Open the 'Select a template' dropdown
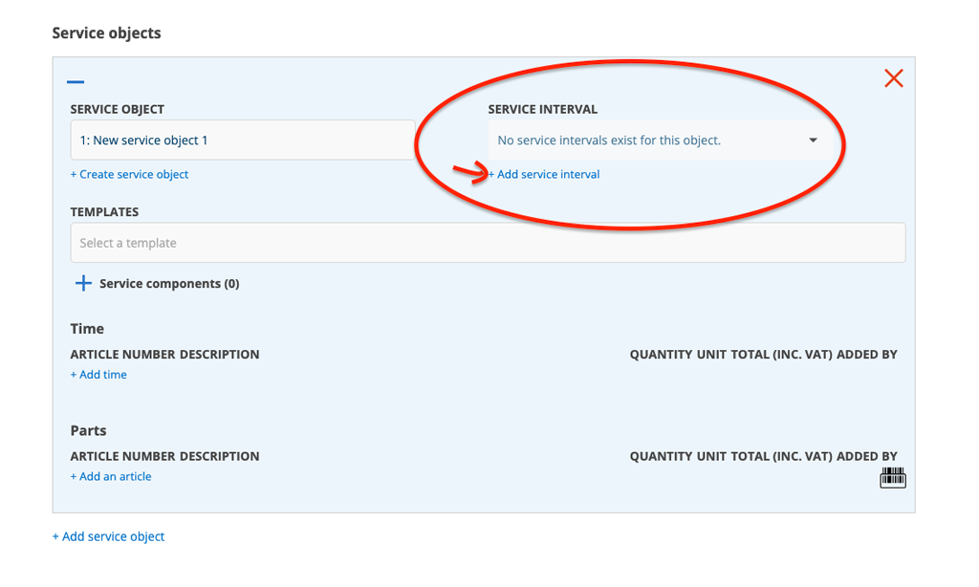The image size is (979, 587). pos(488,243)
